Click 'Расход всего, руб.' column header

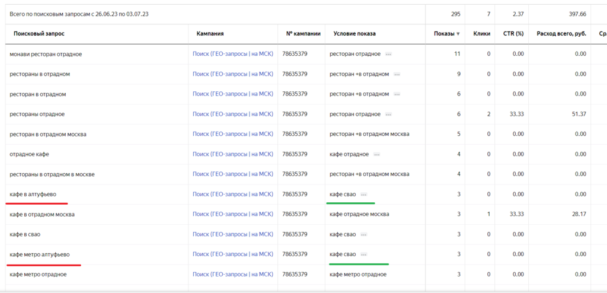(561, 34)
